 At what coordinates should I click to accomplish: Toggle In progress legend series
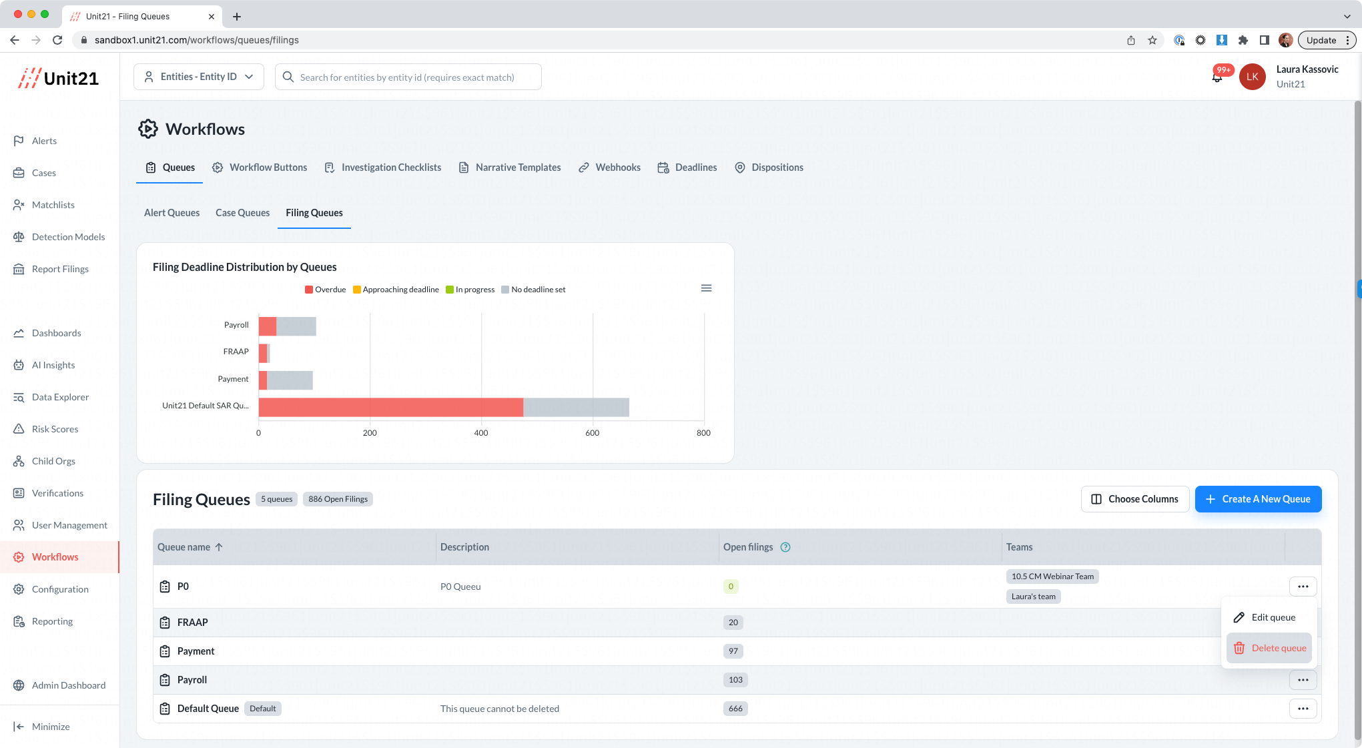point(470,290)
